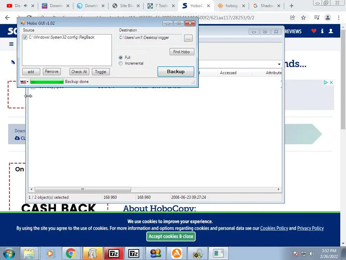Open the Cookies Policy link
The width and height of the screenshot is (346, 260).
(274, 228)
